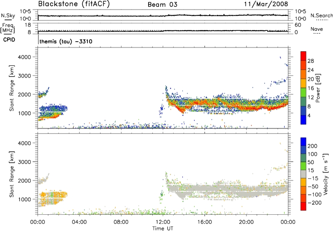Viewport: 333px width, 231px height.
Task: Click the blue top segment of Velocity colorbar
Action: [x=303, y=142]
